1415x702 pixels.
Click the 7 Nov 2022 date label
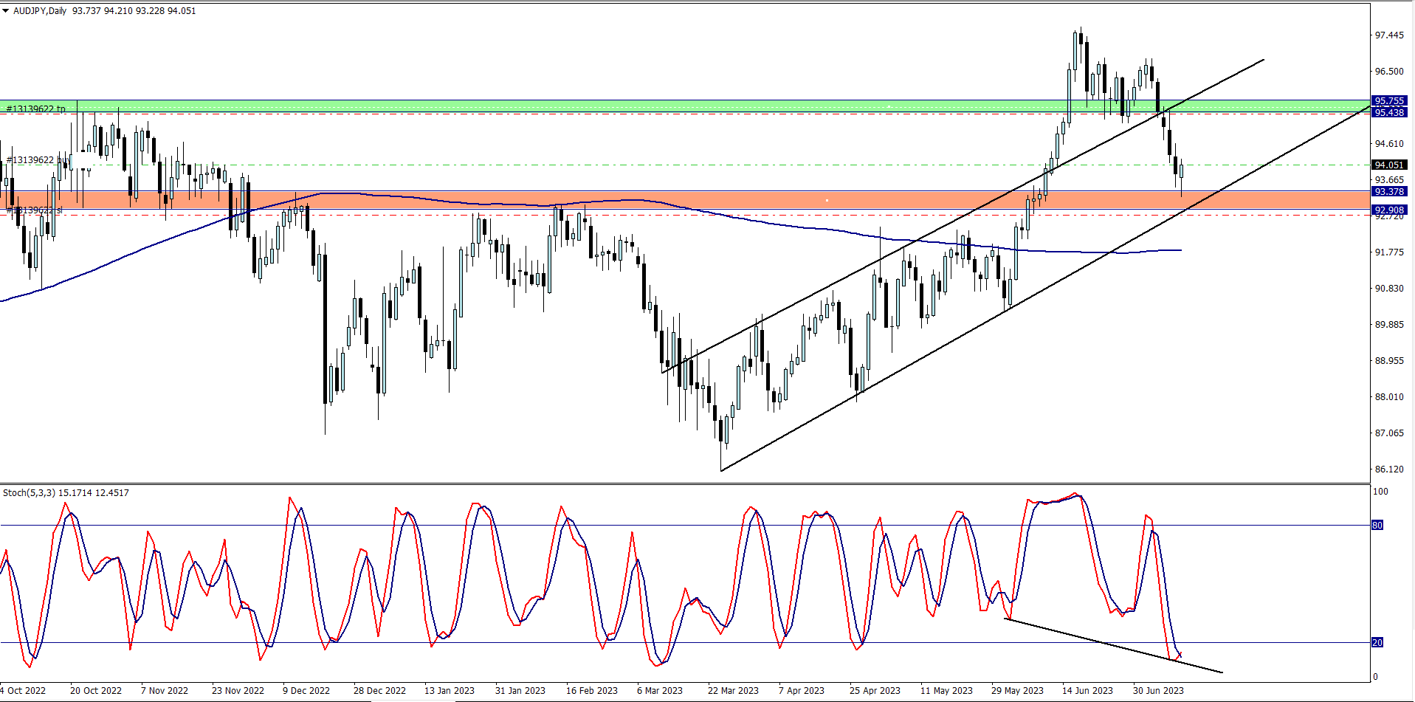165,691
